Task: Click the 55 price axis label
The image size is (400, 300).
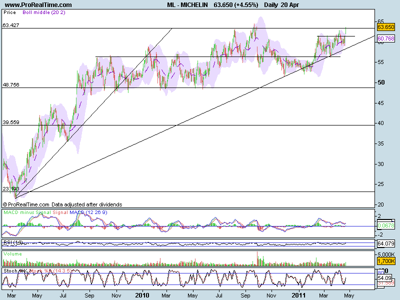Action: coord(380,62)
